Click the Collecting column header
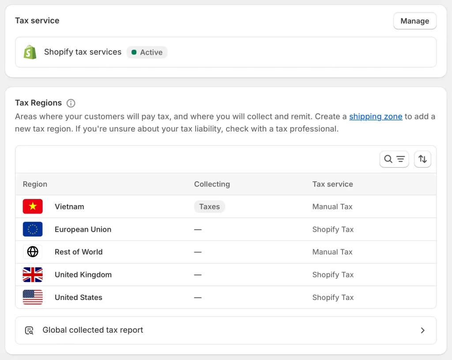Screen dimensions: 452x360 click(x=212, y=184)
